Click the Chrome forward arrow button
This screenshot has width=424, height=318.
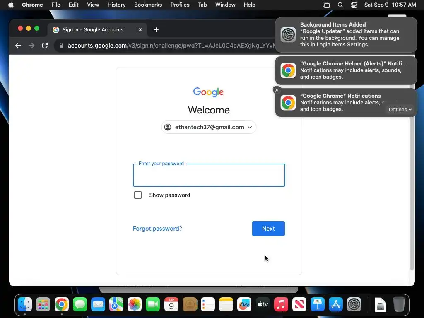(31, 46)
